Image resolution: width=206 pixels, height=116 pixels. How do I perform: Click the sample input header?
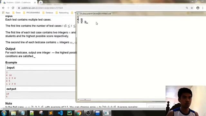pyautogui.click(x=11, y=68)
